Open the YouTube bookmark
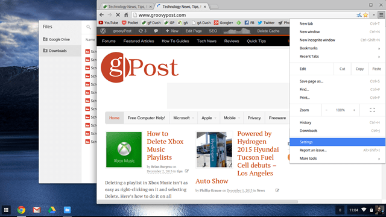Viewport: 386px width, 217px height. pos(109,23)
